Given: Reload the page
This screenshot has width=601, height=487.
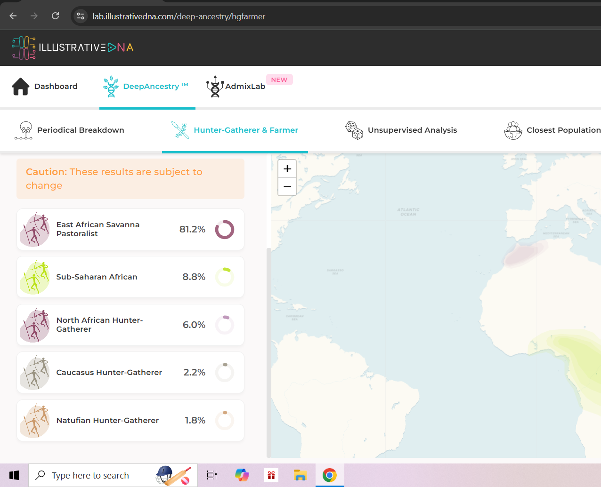Looking at the screenshot, I should 55,16.
